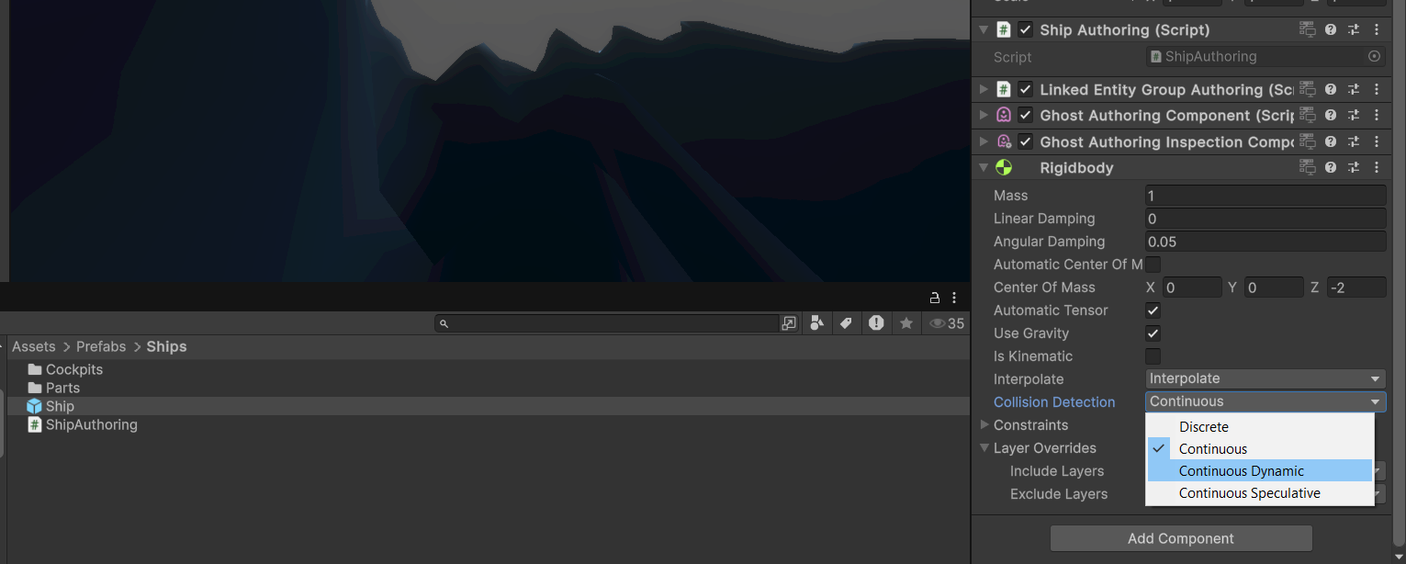
Task: Click the Add Component button
Action: [x=1180, y=538]
